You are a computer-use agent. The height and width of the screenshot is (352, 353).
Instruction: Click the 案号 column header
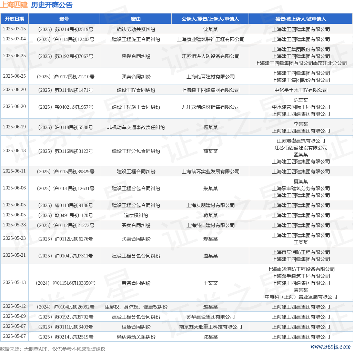pyautogui.click(x=64, y=19)
